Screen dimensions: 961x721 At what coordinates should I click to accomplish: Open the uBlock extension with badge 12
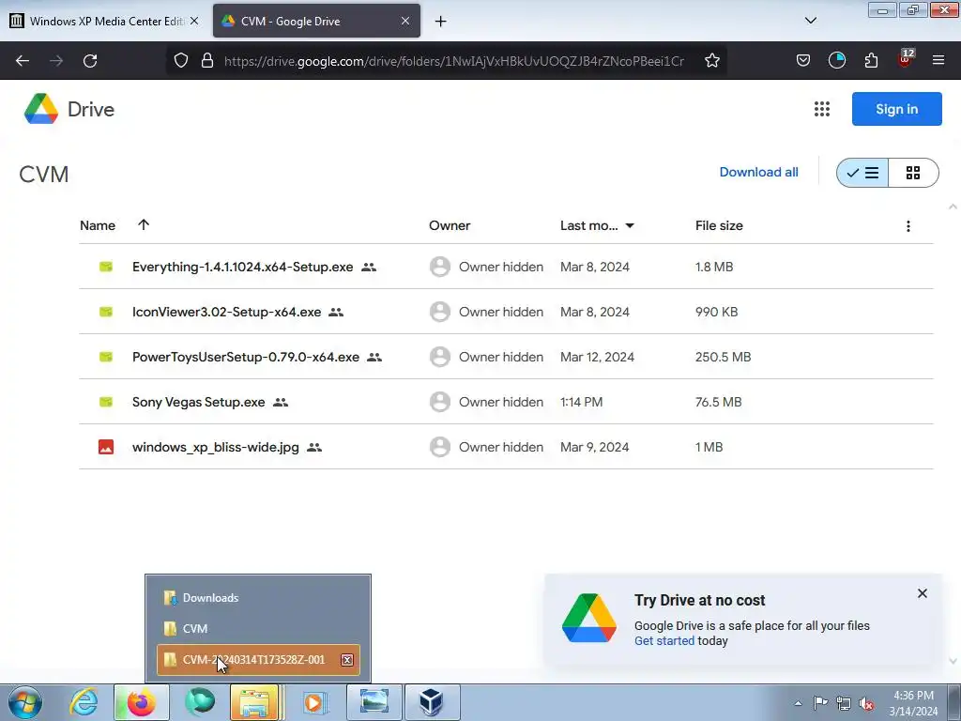pos(905,59)
